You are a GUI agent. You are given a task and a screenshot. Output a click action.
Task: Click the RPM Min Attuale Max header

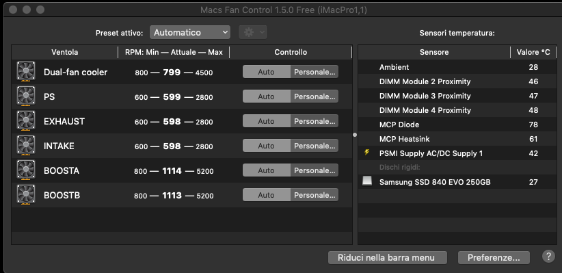174,52
